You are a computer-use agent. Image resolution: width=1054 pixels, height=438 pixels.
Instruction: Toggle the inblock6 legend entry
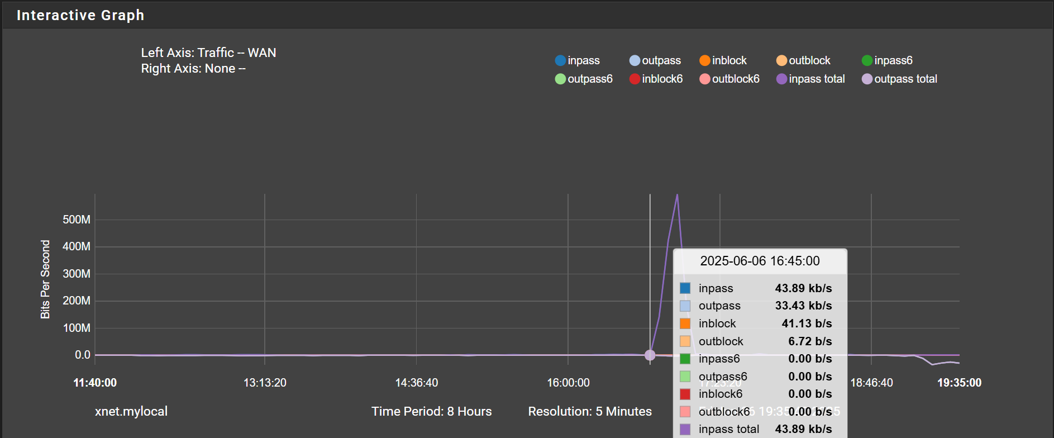click(x=656, y=79)
